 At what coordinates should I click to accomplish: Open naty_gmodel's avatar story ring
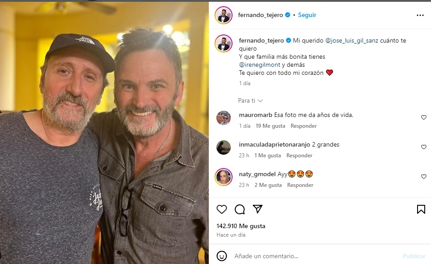224,177
